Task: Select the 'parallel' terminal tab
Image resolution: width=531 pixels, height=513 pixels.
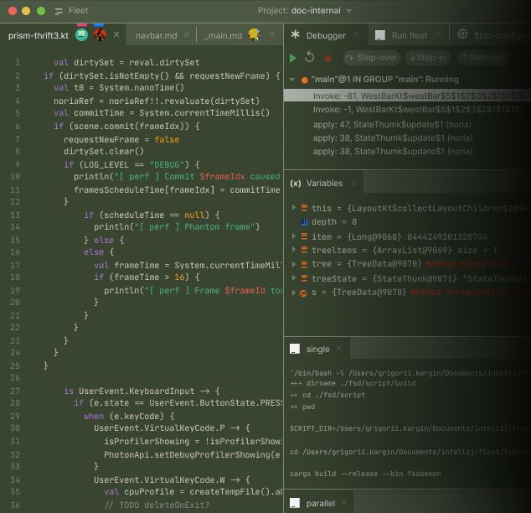Action: coord(321,504)
